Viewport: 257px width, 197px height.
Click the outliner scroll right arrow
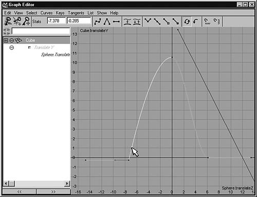tap(67, 184)
